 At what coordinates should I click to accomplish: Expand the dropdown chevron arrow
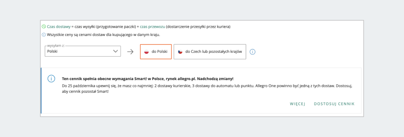click(115, 52)
